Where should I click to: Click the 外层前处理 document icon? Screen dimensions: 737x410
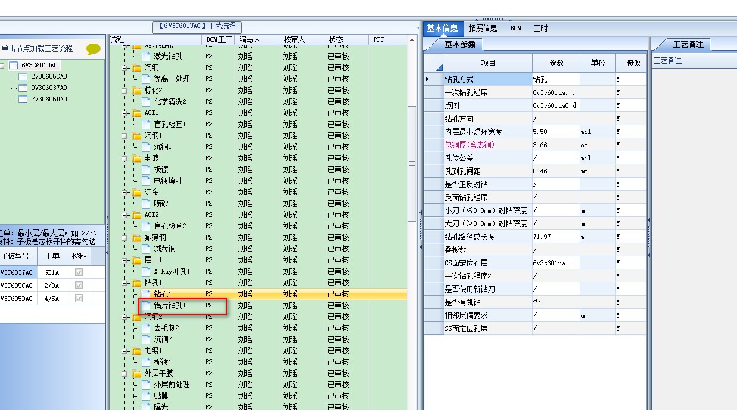pos(146,384)
